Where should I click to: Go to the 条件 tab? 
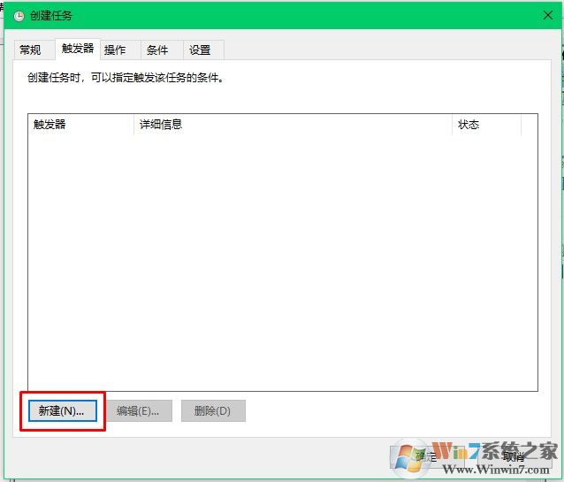coord(157,50)
